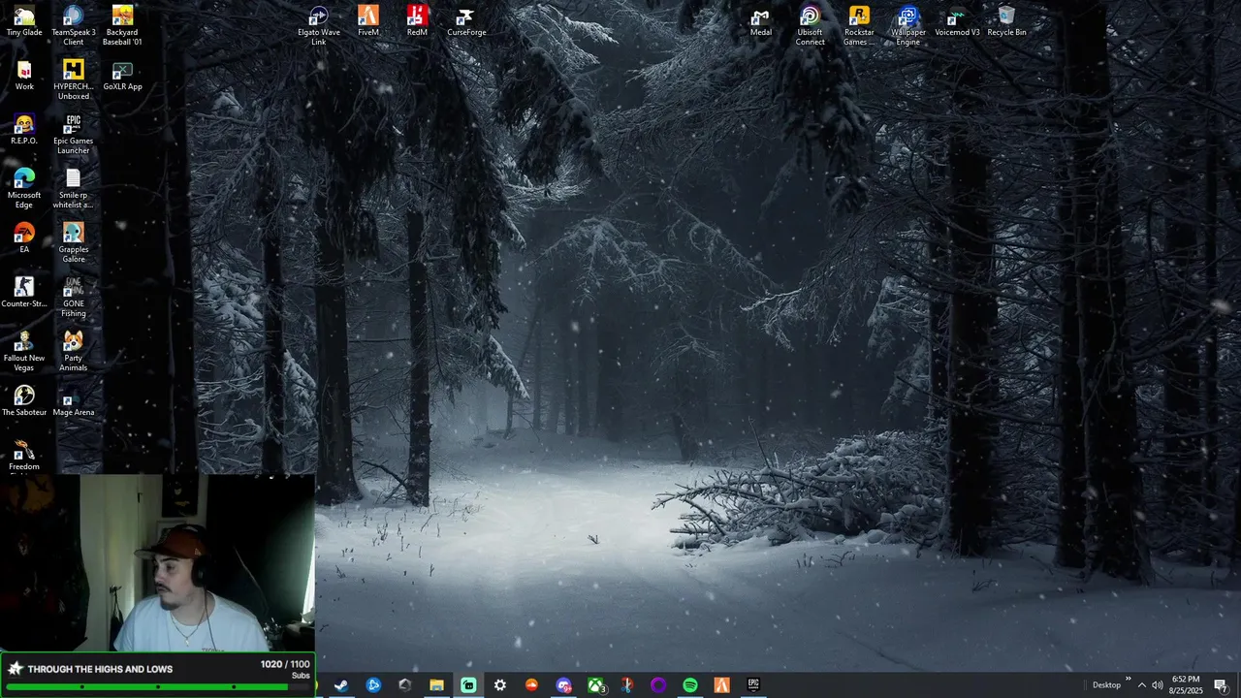Select the Backyard Baseball '01 icon
Image resolution: width=1241 pixels, height=698 pixels.
(x=122, y=25)
